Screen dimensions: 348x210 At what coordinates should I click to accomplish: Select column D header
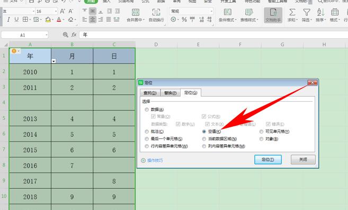[x=156, y=45]
